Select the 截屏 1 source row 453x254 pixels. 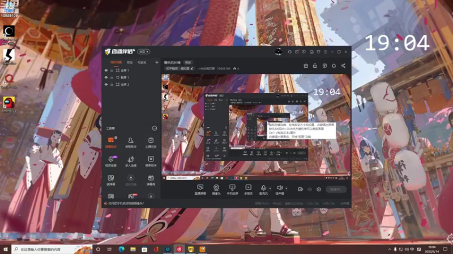coord(131,77)
